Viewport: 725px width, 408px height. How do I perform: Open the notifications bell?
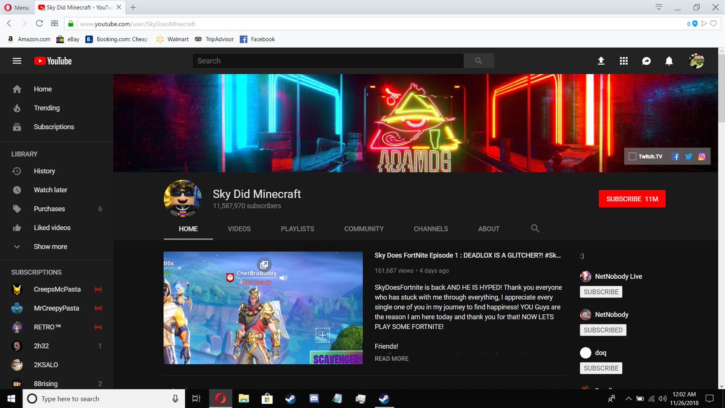tap(669, 61)
